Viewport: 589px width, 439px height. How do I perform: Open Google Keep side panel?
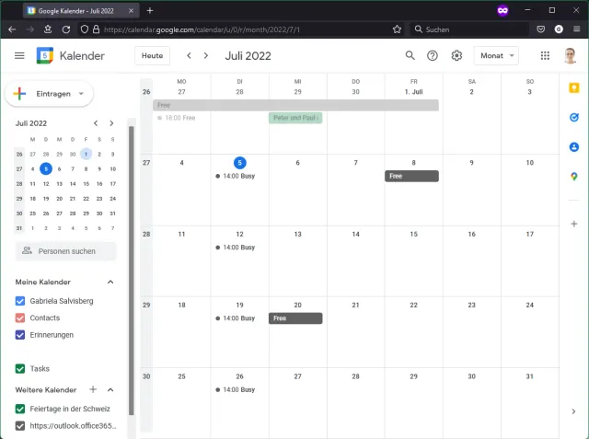tap(574, 87)
